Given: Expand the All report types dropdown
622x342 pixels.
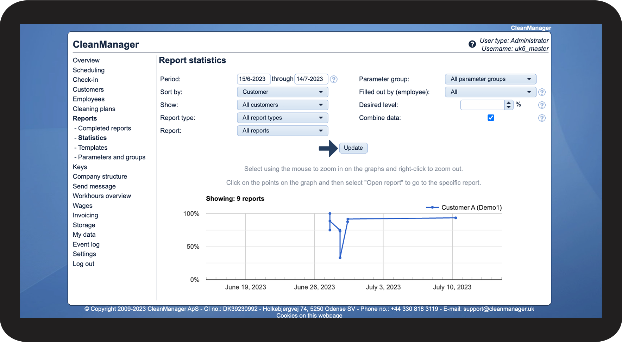Looking at the screenshot, I should 282,118.
